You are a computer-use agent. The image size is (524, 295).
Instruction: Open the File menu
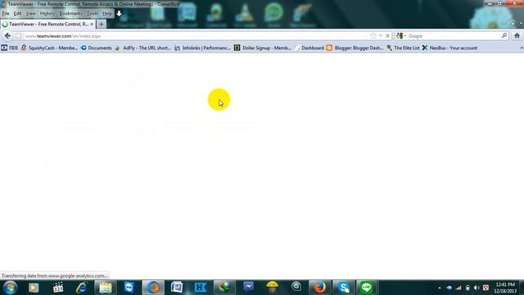pyautogui.click(x=6, y=13)
